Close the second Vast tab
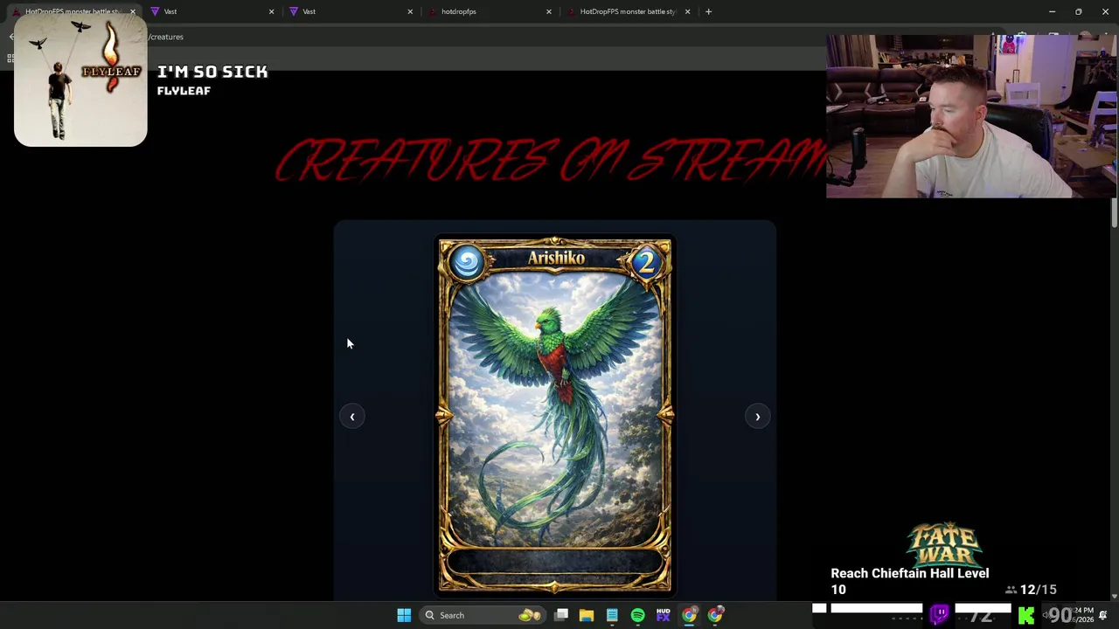1119x629 pixels. click(410, 11)
